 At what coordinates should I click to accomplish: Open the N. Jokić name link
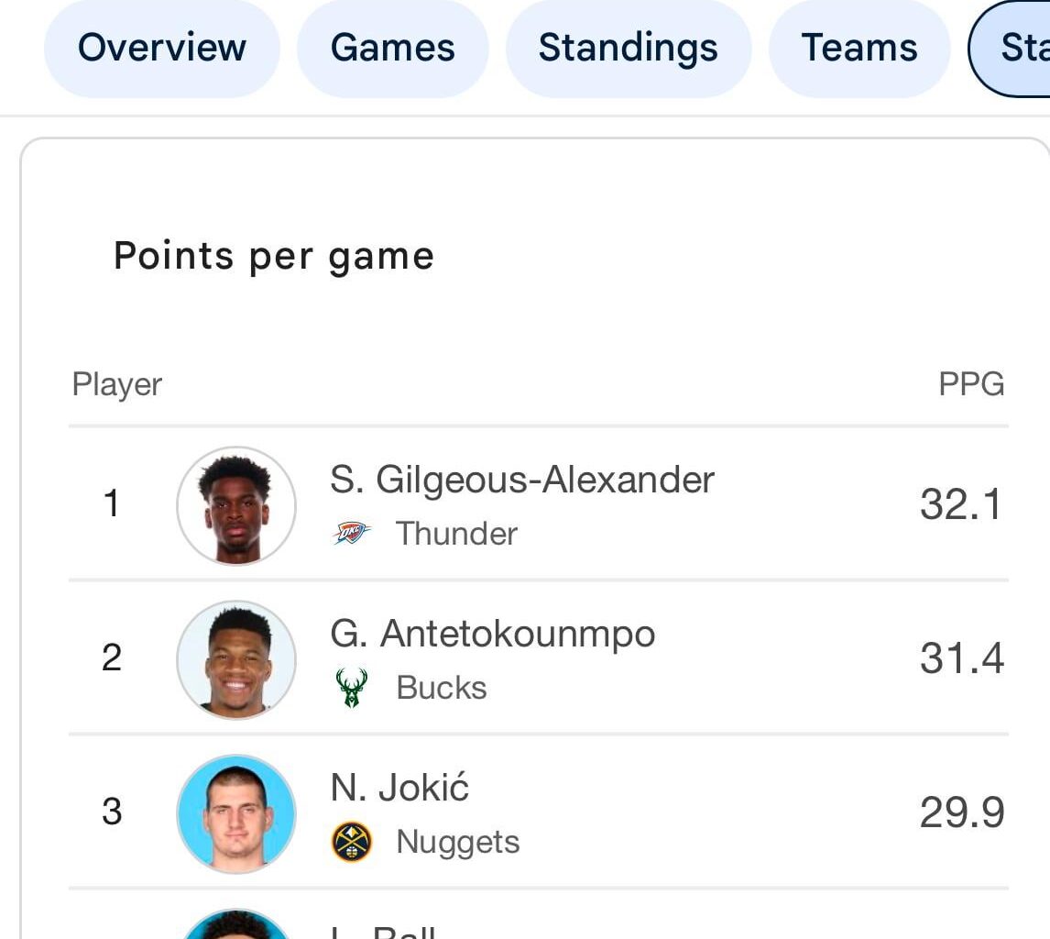(x=399, y=788)
